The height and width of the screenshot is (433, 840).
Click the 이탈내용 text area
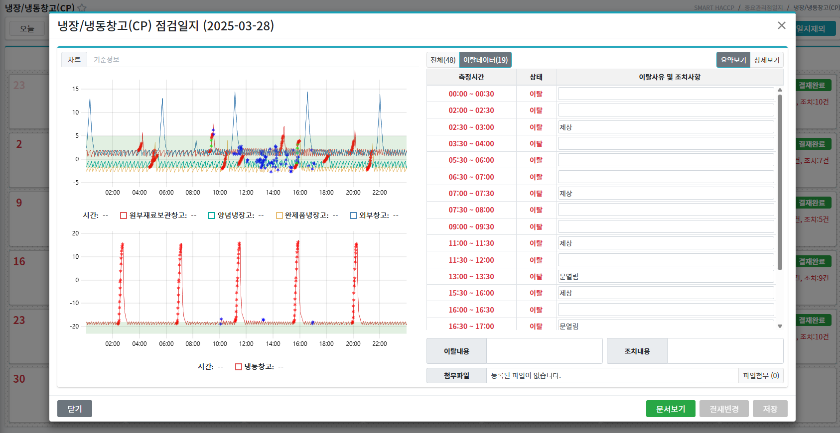pos(545,351)
